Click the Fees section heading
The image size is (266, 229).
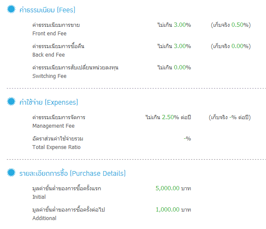click(x=47, y=10)
